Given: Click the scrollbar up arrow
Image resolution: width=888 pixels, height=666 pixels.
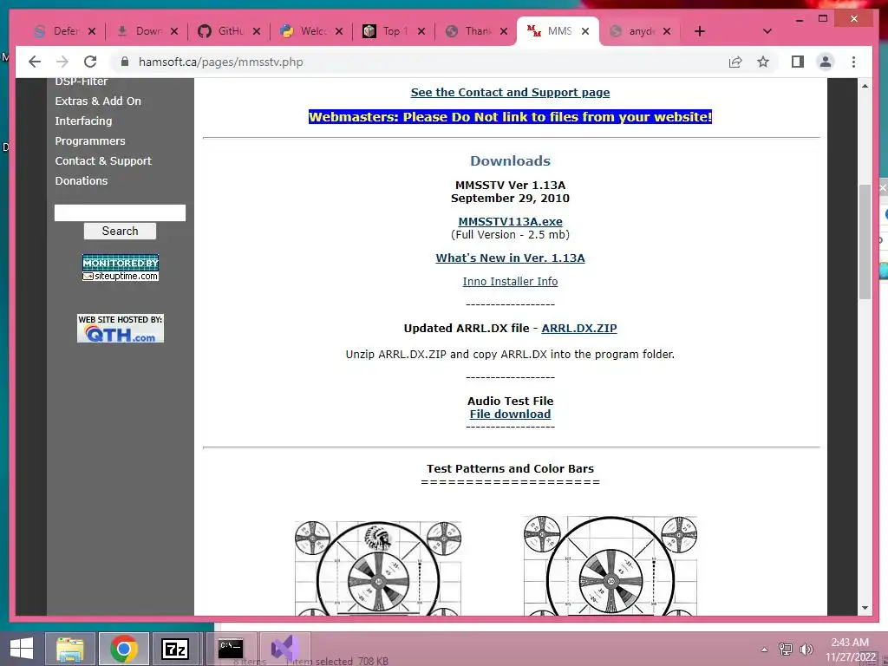Looking at the screenshot, I should point(865,86).
